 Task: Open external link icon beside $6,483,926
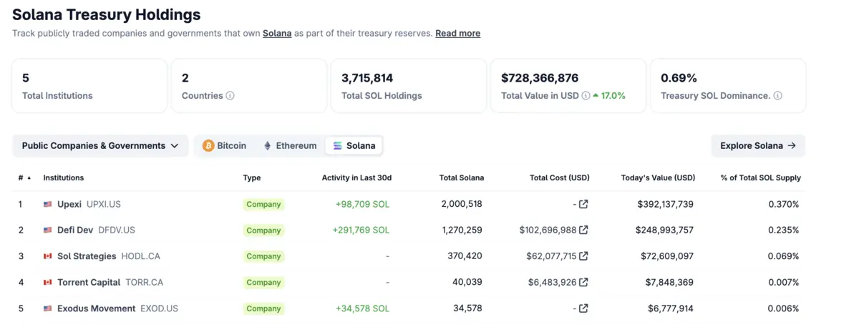tap(583, 282)
